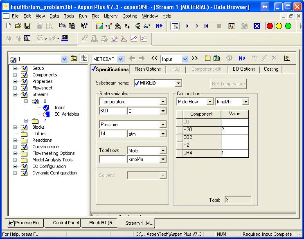Click the Print Preview icon
This screenshot has width=304, height=239.
tap(49, 26)
